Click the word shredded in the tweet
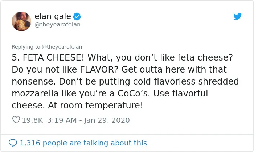The height and width of the screenshot is (152, 254). 218,81
